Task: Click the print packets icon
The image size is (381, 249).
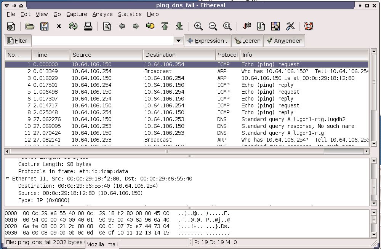Action: [x=88, y=26]
